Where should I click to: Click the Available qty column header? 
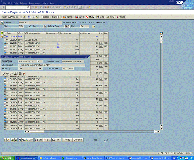pyautogui.click(x=89, y=33)
